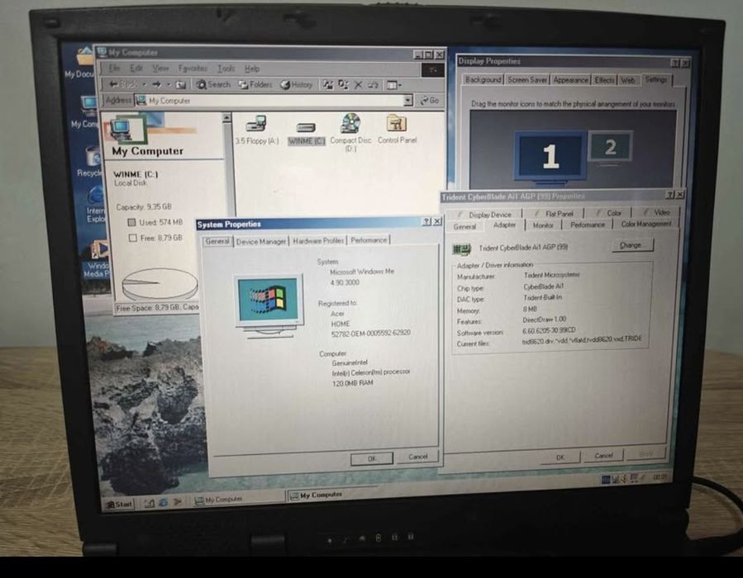This screenshot has height=578, width=743.
Task: Select monitor 1 icon in Display Properties
Action: pyautogui.click(x=550, y=156)
